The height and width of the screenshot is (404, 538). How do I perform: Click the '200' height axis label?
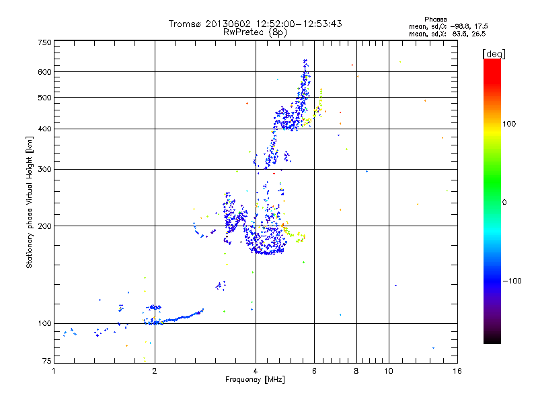(44, 226)
